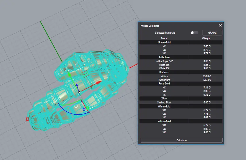This screenshot has height=160, width=246.
Task: Collapse the Green Gold group header
Action: 164,42
